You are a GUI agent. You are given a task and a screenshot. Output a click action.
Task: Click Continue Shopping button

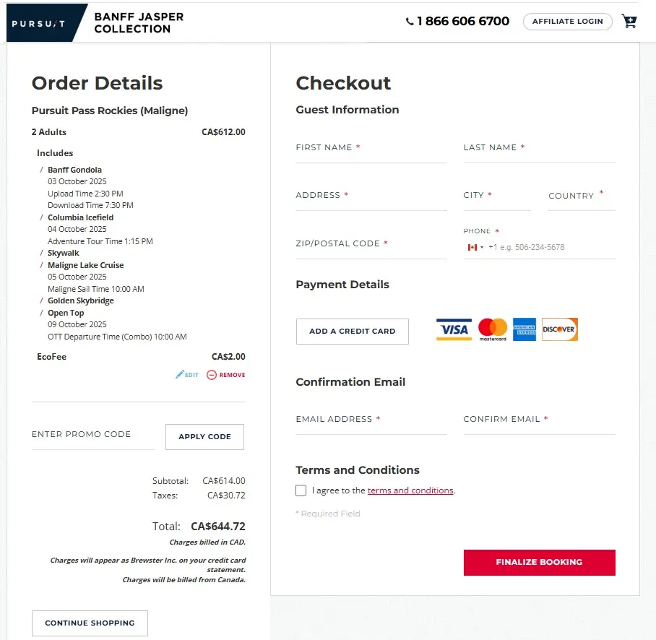[90, 623]
